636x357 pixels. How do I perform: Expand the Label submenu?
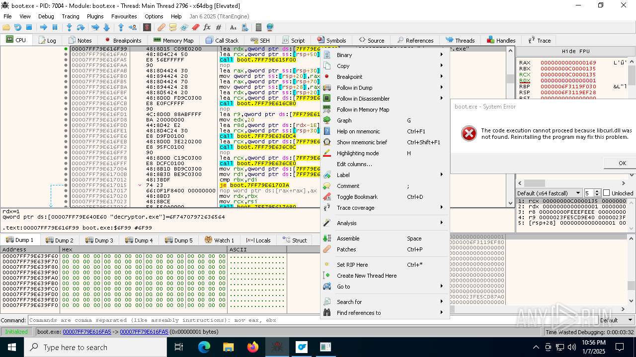click(x=385, y=175)
